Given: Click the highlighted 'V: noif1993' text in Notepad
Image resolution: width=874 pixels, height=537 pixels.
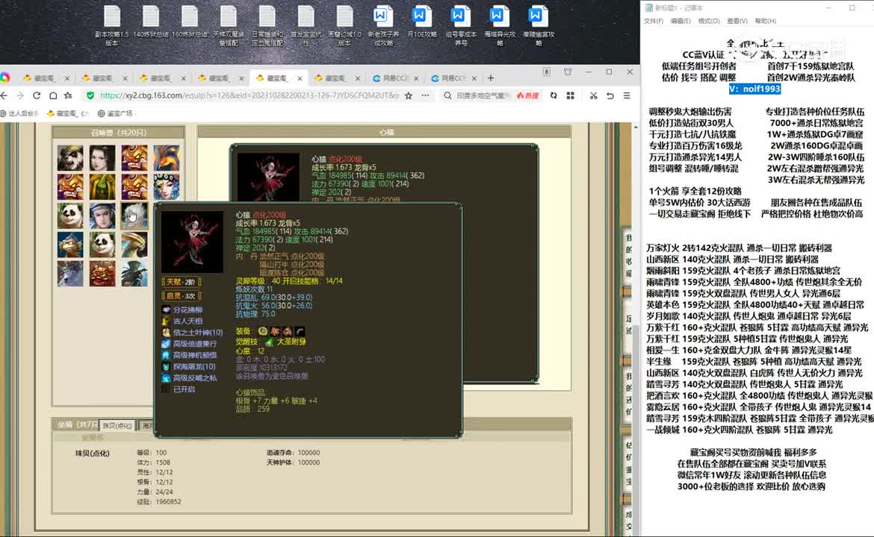Looking at the screenshot, I should coord(754,89).
